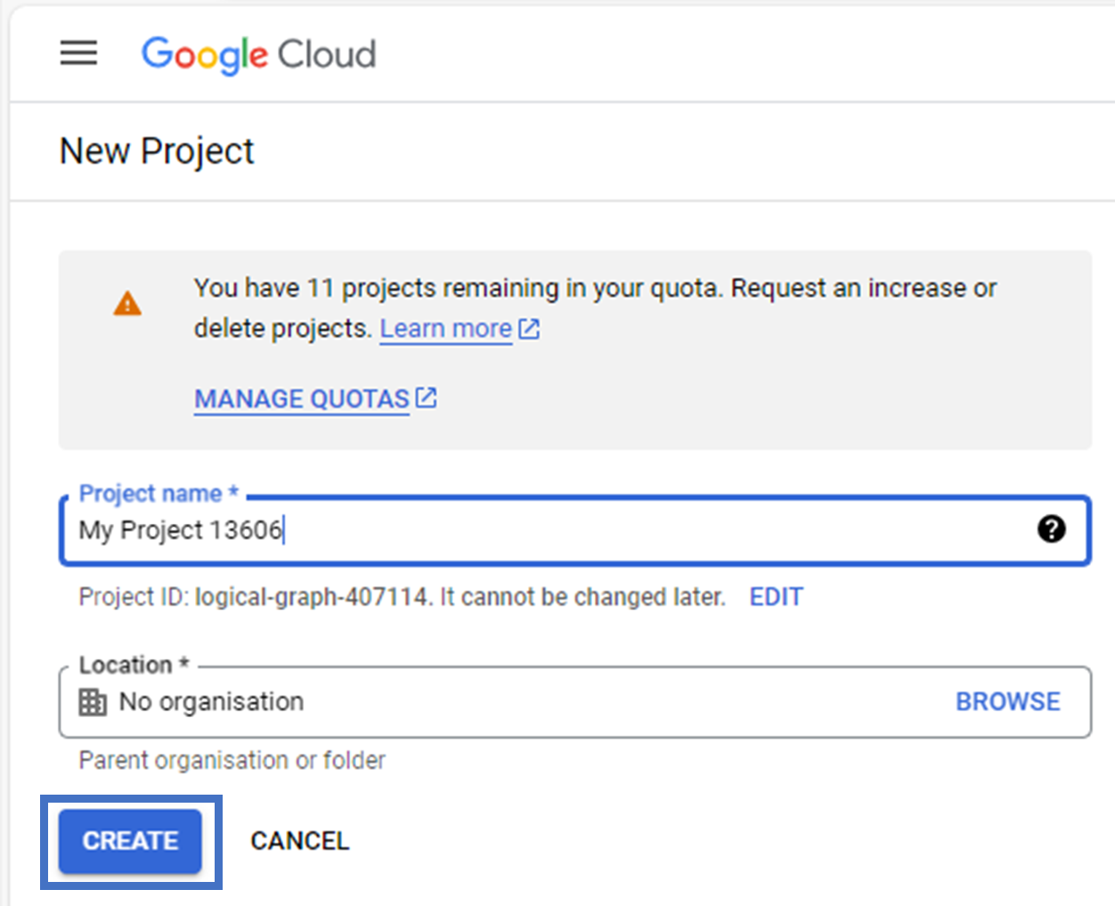Click the external-link icon beside Learn more
1115x906 pixels.
pos(528,328)
